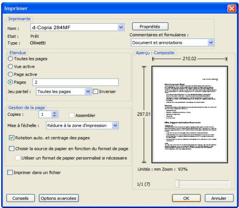The image size is (239, 208).
Task: Open the Mise à l'échelle dropdown
Action: pos(114,125)
